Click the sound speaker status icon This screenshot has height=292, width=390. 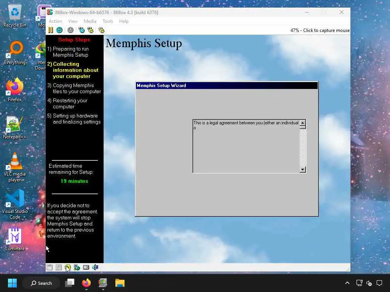95,267
